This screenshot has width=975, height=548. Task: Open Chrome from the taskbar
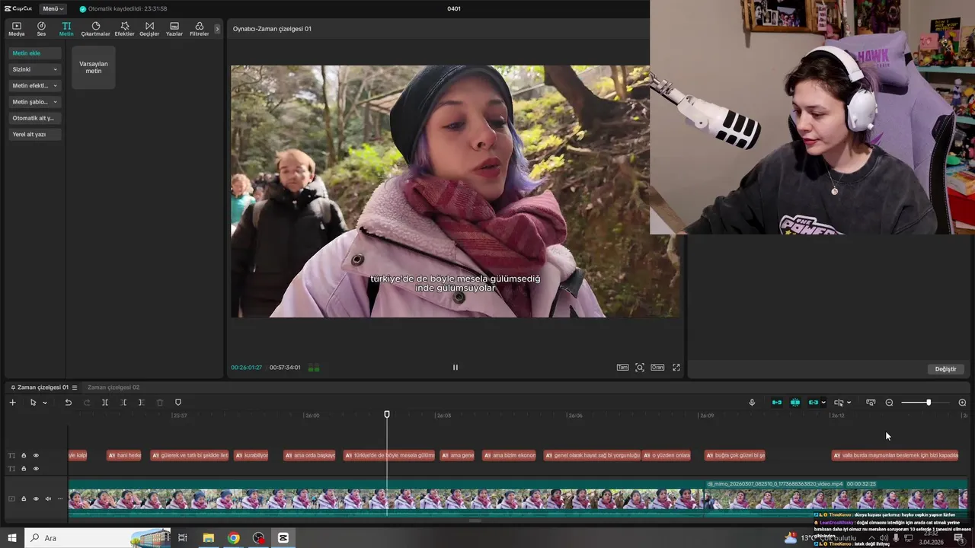pos(234,537)
